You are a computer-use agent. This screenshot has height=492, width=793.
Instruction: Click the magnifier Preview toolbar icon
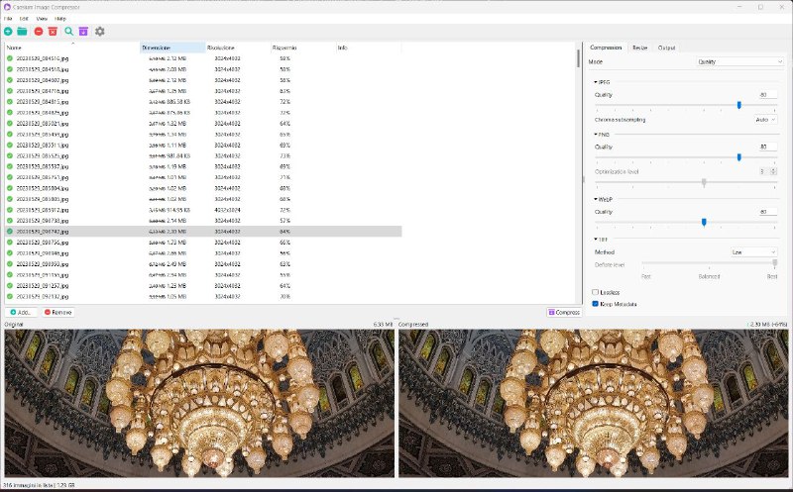pos(68,32)
